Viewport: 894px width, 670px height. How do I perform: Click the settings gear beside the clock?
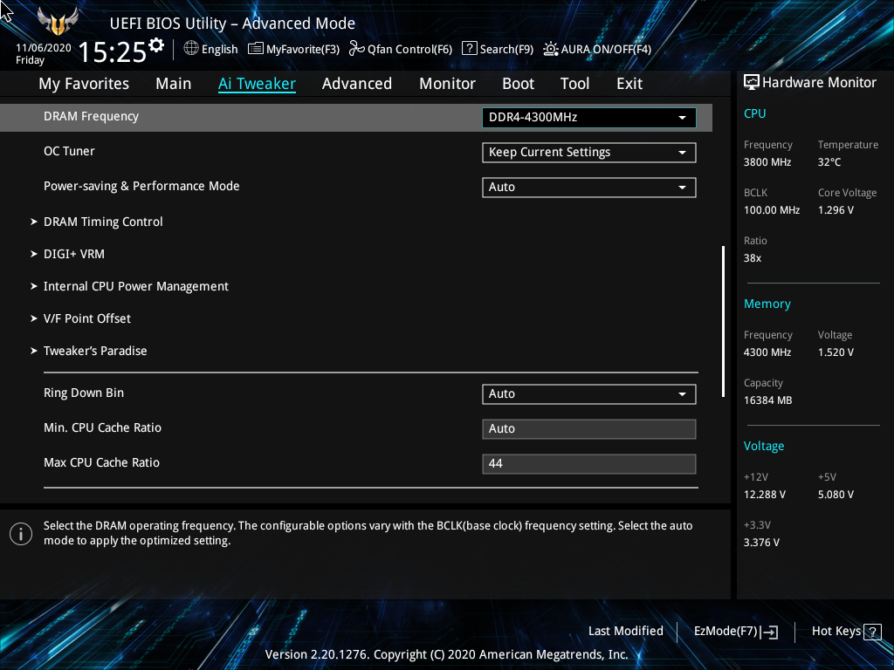[156, 45]
